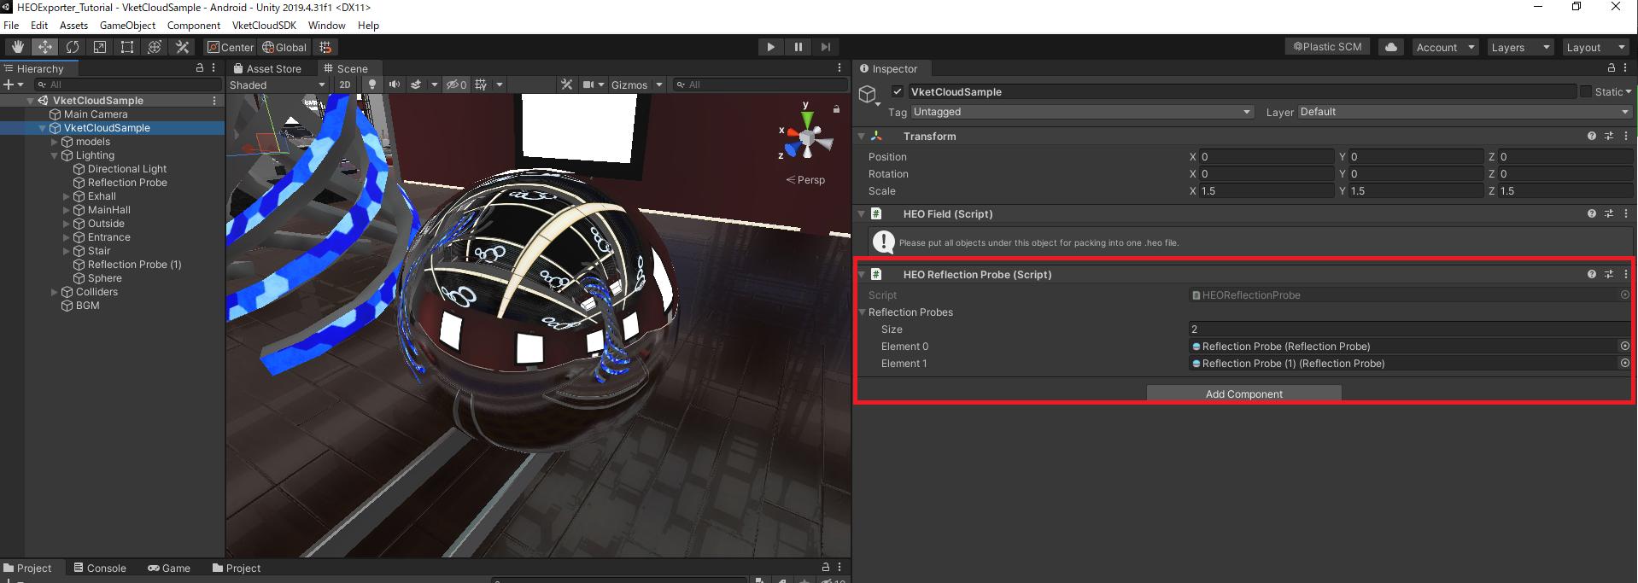The width and height of the screenshot is (1638, 583).
Task: Open the Layer dropdown in Inspector
Action: (x=1464, y=112)
